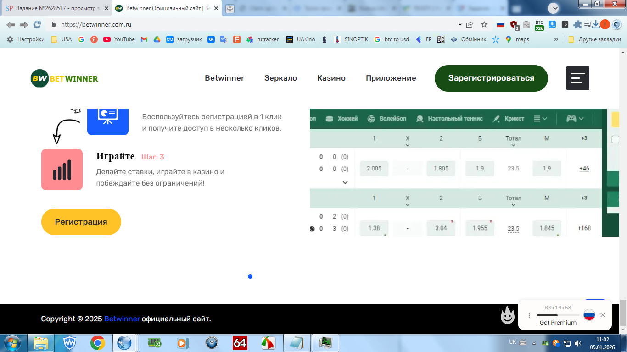Select the blue carousel dot indicator

pyautogui.click(x=250, y=276)
